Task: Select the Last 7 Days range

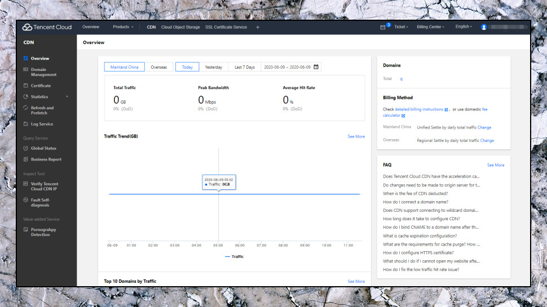Action: pyautogui.click(x=245, y=67)
